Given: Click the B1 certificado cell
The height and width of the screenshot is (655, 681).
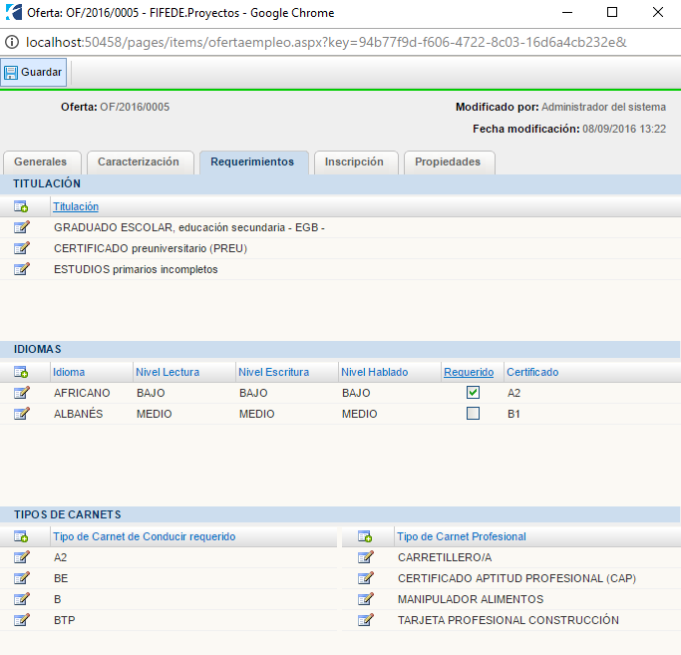Looking at the screenshot, I should click(x=513, y=414).
